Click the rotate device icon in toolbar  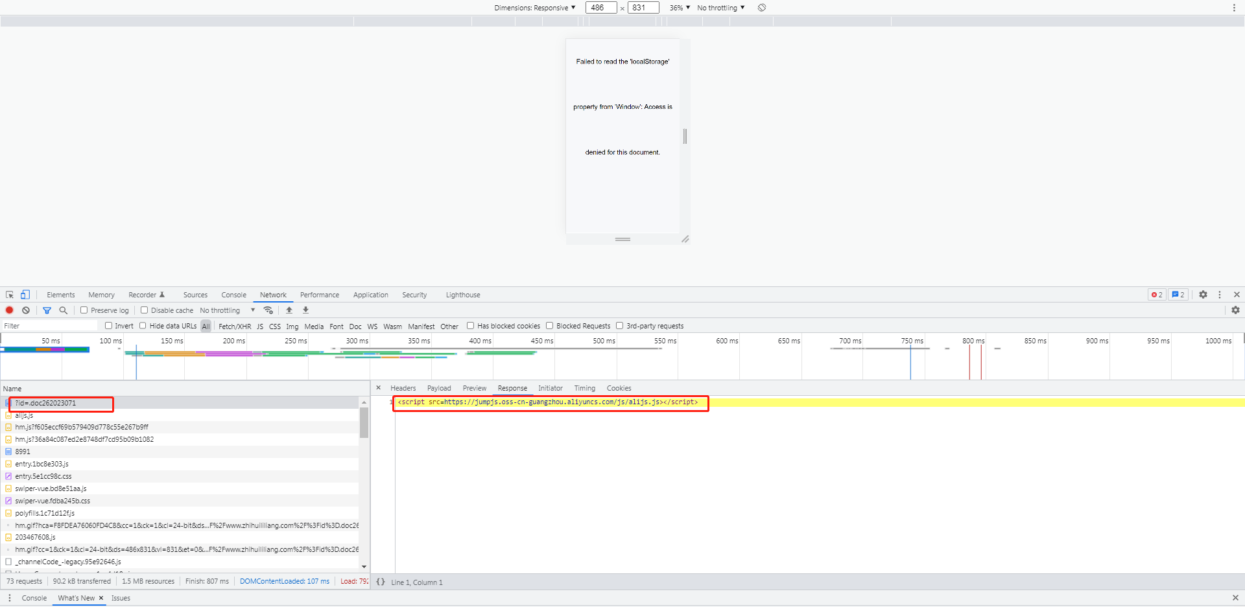click(x=762, y=8)
